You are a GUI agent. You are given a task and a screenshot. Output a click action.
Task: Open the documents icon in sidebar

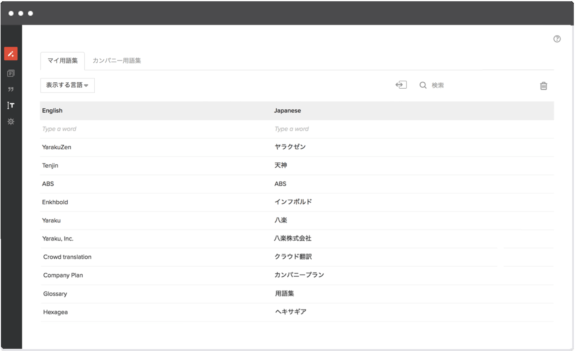coord(11,73)
